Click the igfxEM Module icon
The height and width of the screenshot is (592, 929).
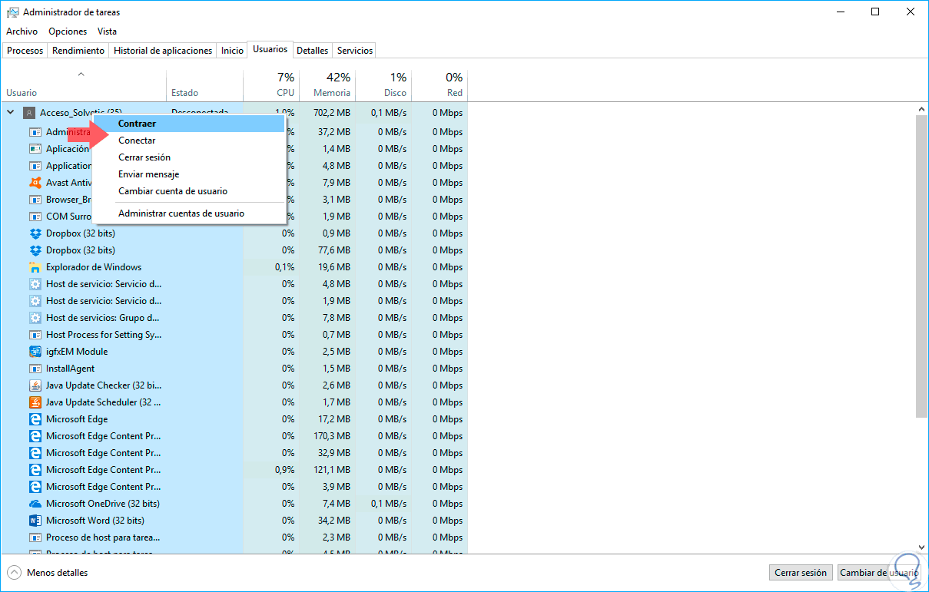[x=35, y=352]
